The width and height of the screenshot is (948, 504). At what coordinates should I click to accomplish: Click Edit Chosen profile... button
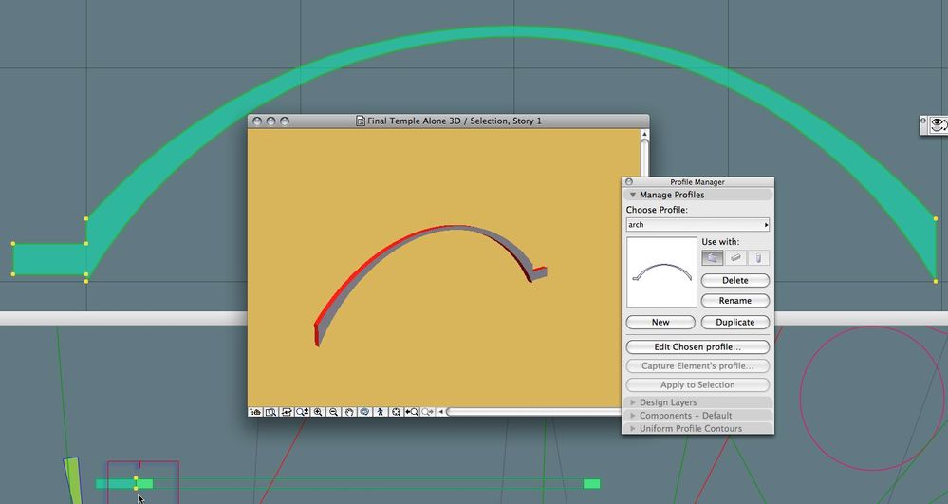(x=697, y=346)
